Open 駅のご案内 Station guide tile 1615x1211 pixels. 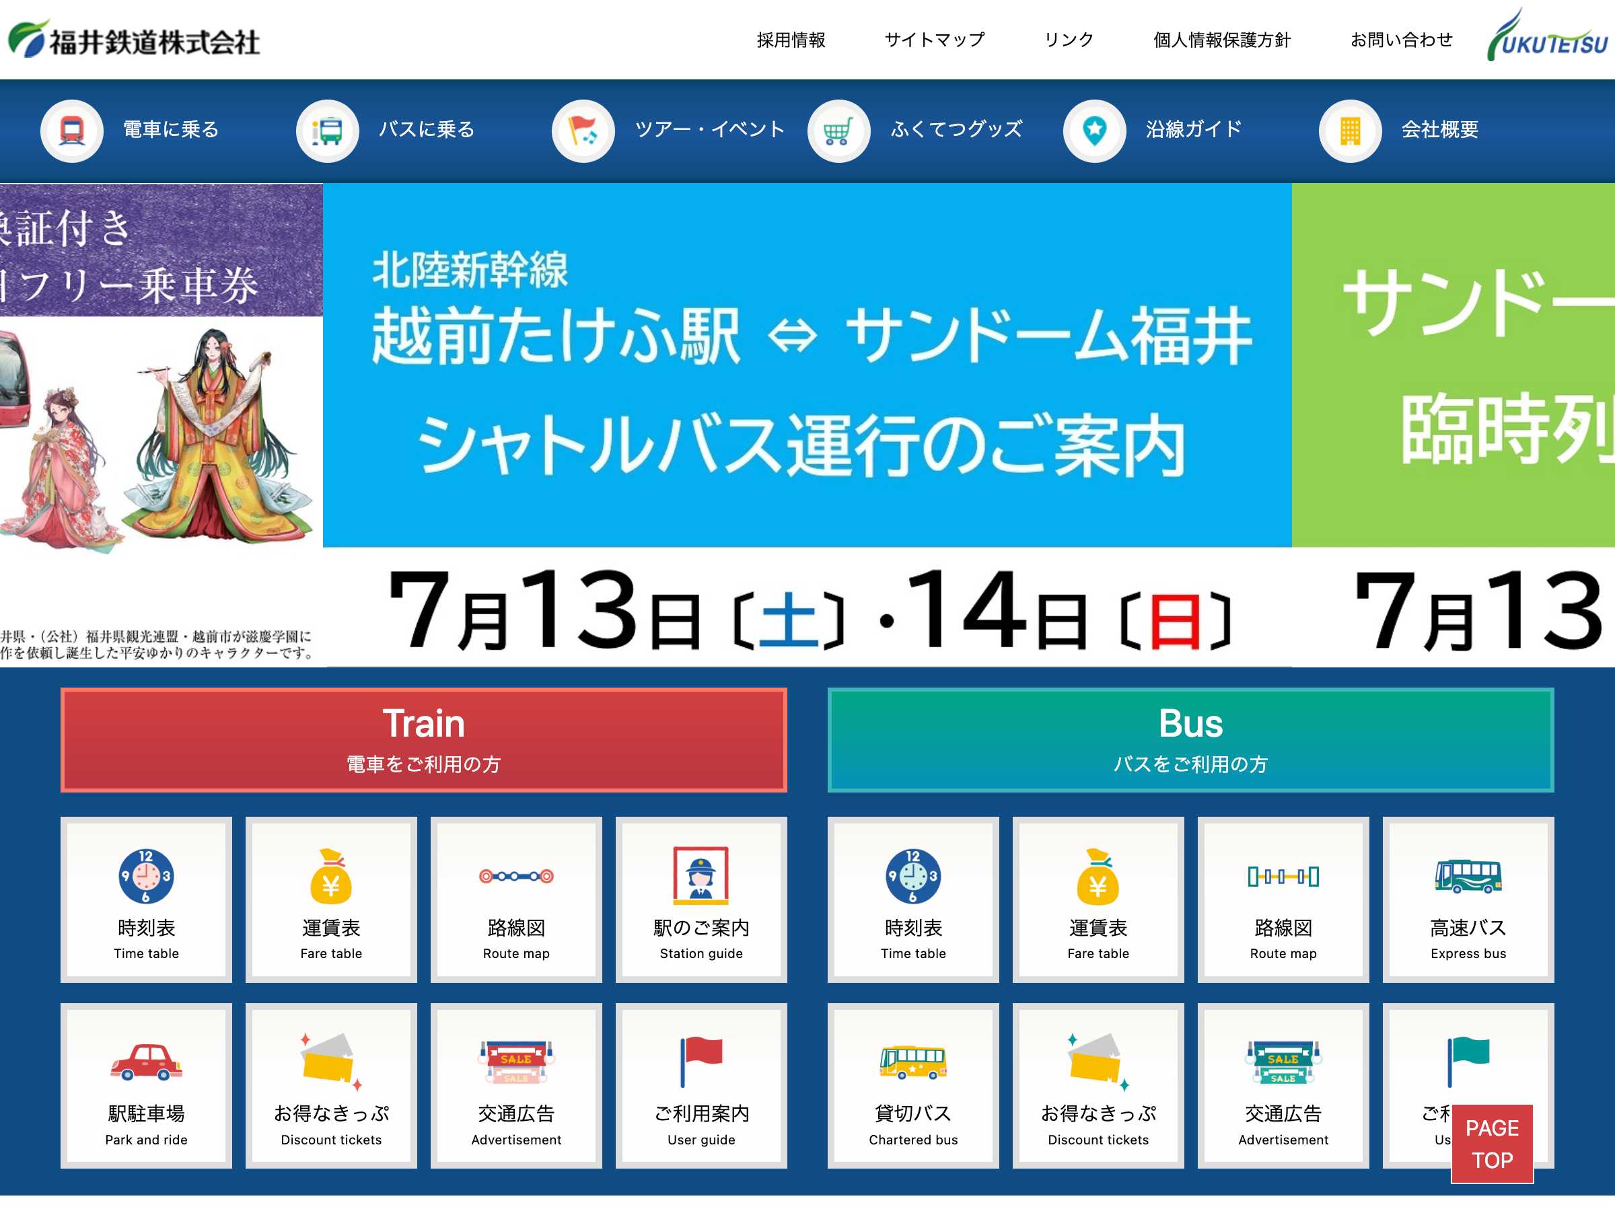tap(701, 900)
